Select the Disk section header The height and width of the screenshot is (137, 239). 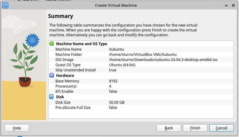click(x=60, y=97)
